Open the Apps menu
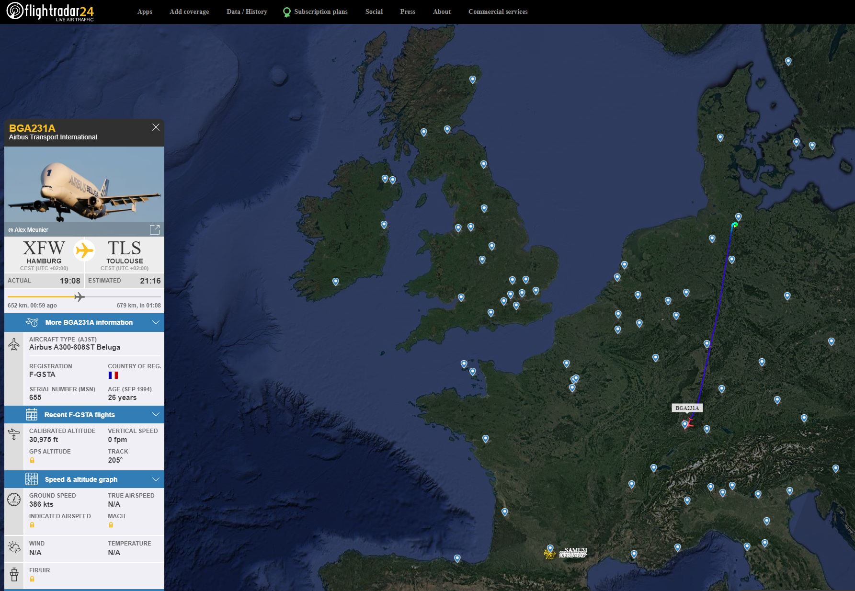Image resolution: width=855 pixels, height=591 pixels. [x=145, y=11]
